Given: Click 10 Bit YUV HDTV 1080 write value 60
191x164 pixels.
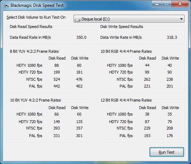Looking at the screenshot, I should click(79, 114).
